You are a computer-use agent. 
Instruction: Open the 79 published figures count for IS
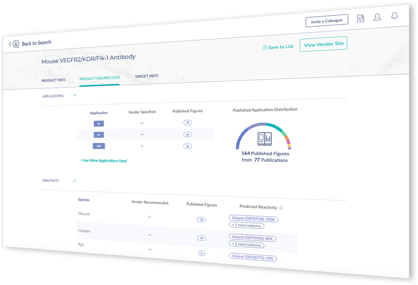[x=187, y=122]
